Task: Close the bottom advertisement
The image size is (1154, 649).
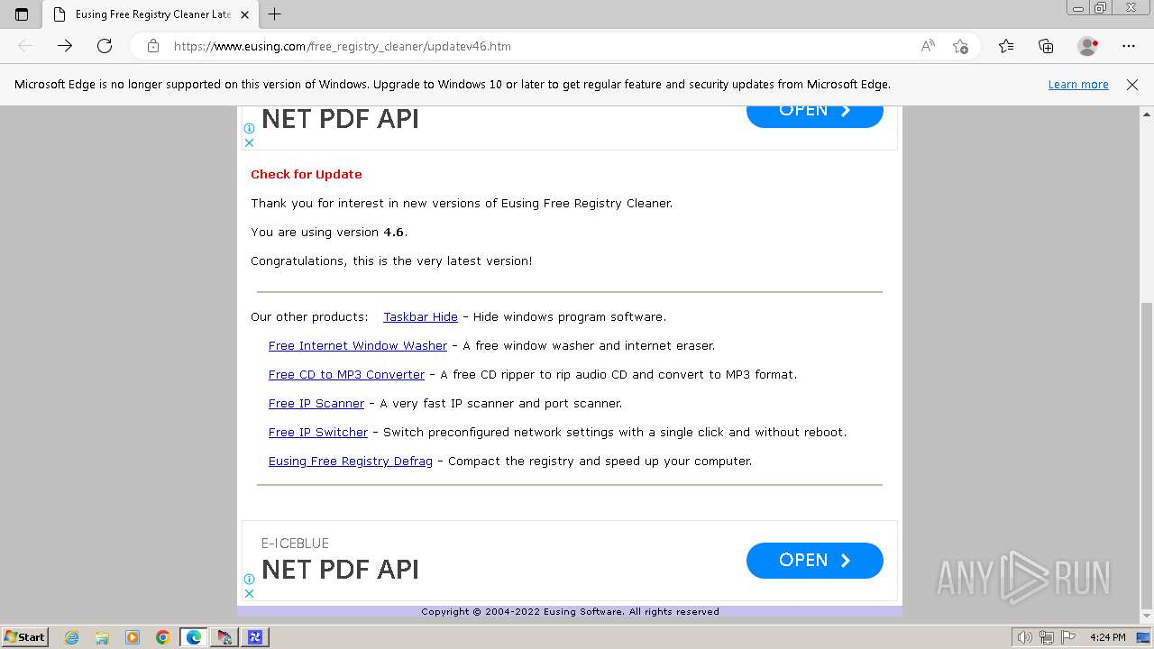Action: (250, 593)
